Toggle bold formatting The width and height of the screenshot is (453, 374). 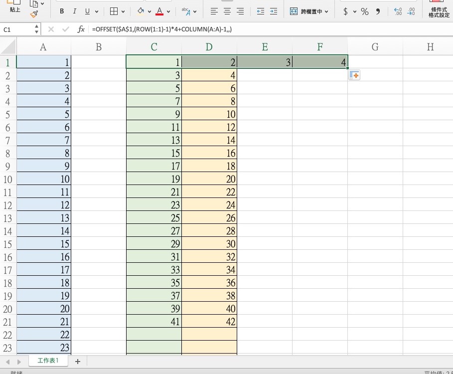coord(62,11)
